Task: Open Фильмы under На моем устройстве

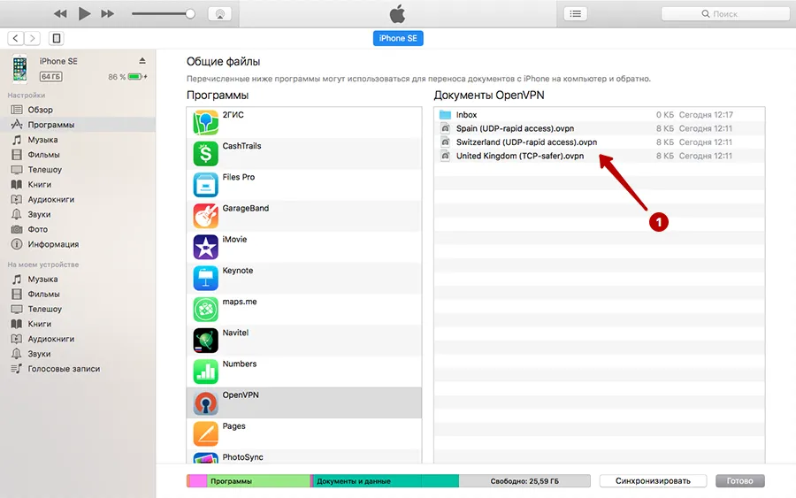Action: pos(78,294)
